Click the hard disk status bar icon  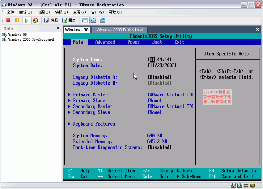246,186
